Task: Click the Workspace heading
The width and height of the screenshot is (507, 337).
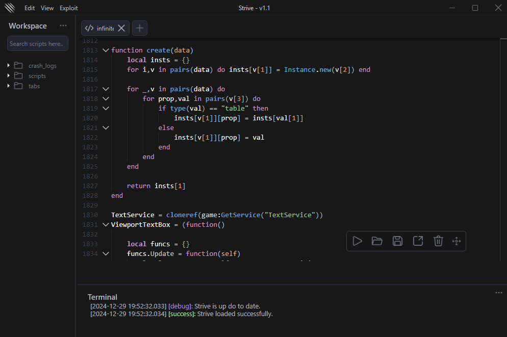Action: (x=28, y=26)
